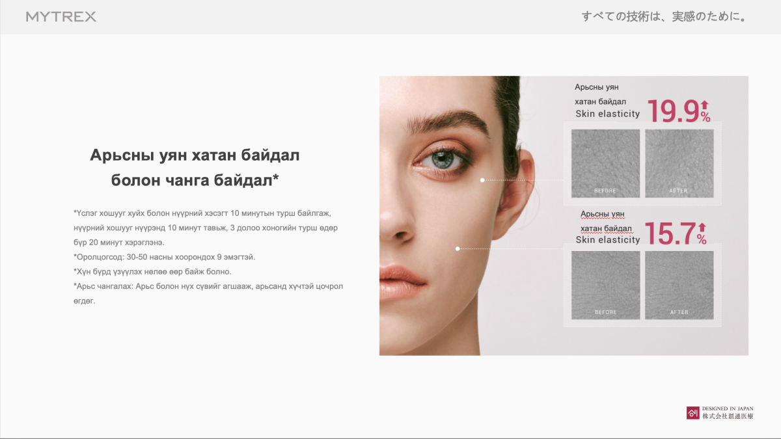Open the upper AFTER skin texture thumbnail
Screen dimensions: 781x439
[x=679, y=163]
